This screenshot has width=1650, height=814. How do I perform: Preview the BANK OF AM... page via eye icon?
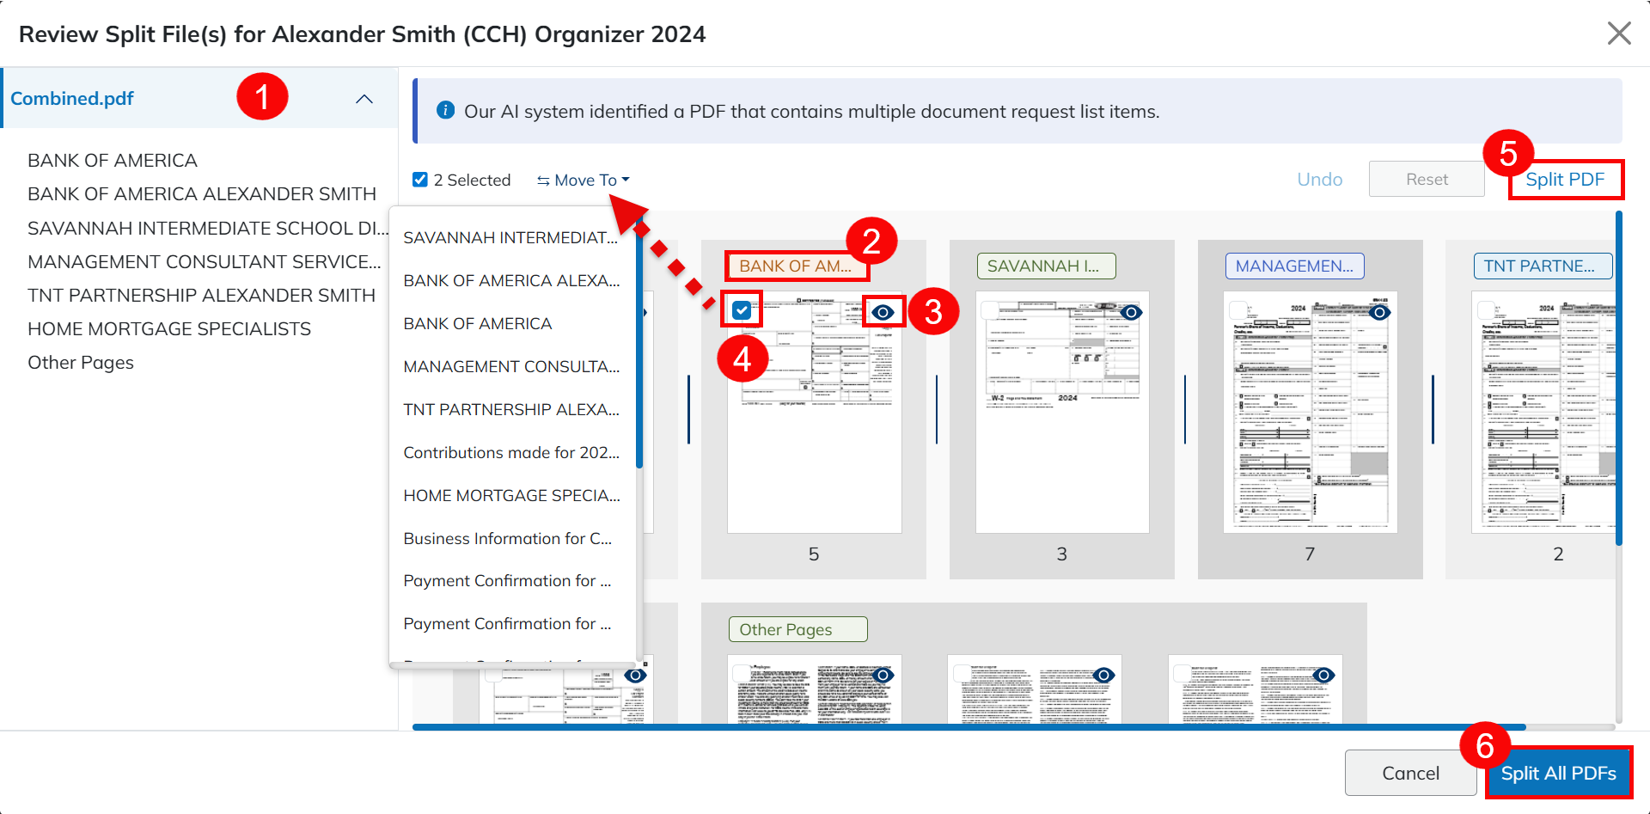[x=883, y=312]
